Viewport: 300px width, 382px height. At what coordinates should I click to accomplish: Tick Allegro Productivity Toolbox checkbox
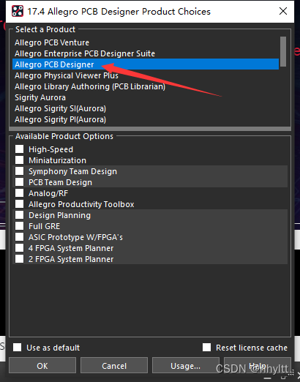[20, 204]
